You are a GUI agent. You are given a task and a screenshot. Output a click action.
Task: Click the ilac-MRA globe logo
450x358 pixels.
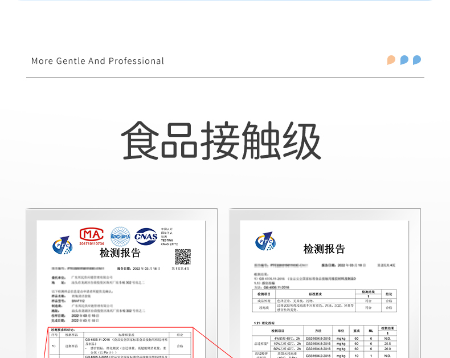(x=121, y=237)
